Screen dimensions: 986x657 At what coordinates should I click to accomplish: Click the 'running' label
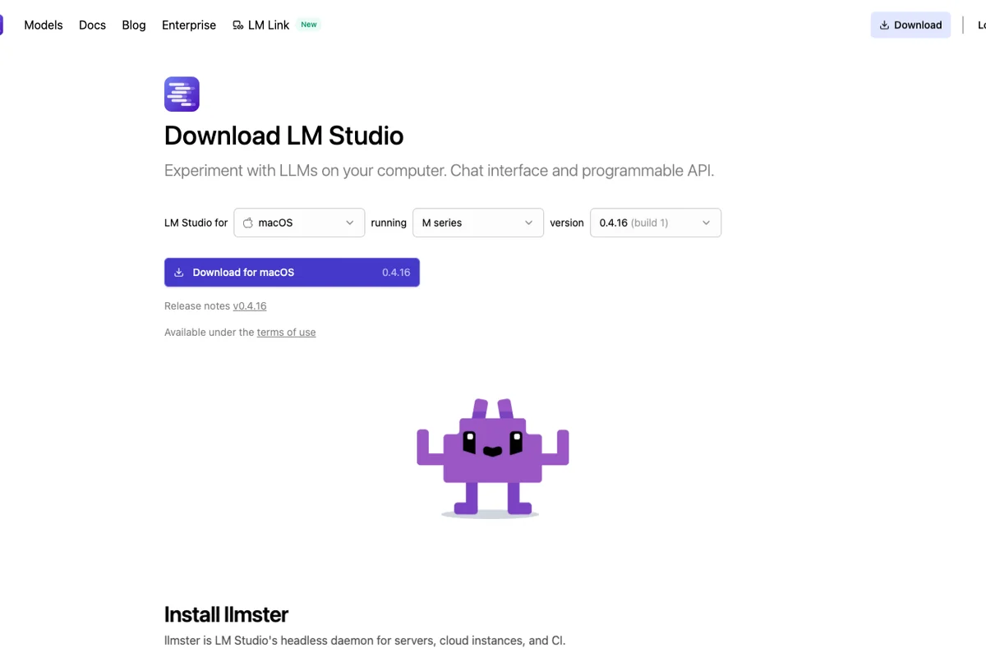coord(389,223)
